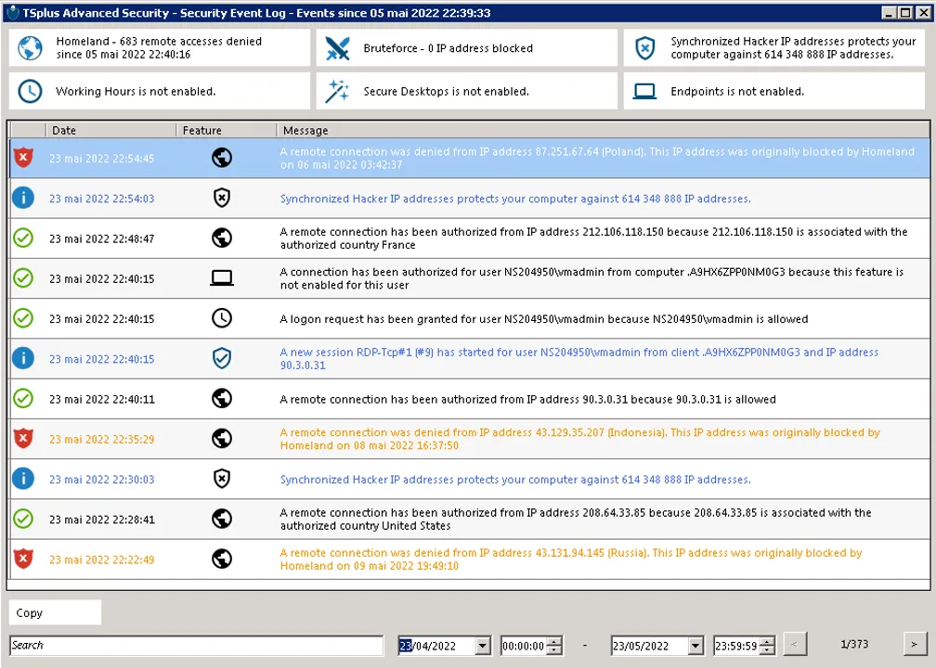Select the United States authorized message
936x668 pixels.
click(576, 519)
